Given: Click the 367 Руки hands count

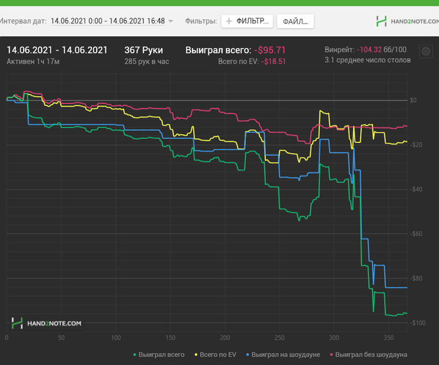Looking at the screenshot, I should click(144, 50).
